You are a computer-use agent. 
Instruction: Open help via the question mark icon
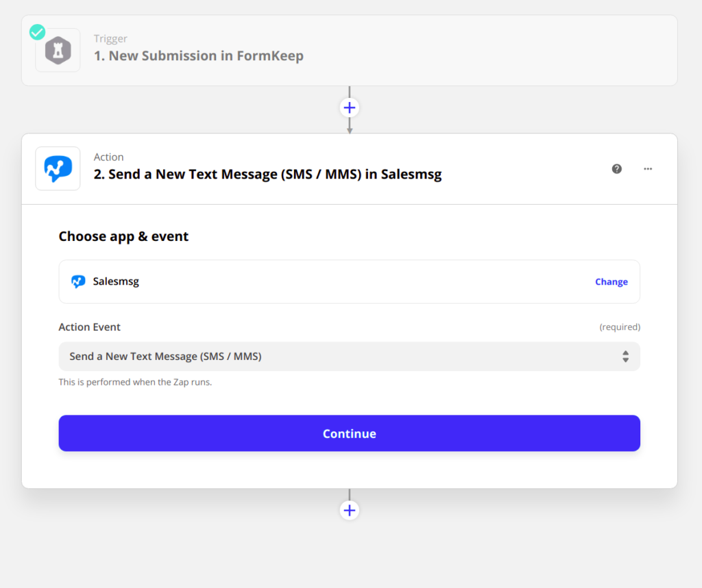pos(617,168)
